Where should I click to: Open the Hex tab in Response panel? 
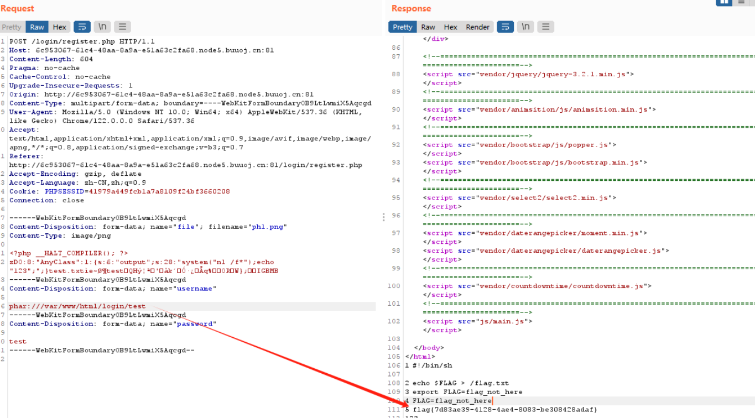click(x=451, y=27)
